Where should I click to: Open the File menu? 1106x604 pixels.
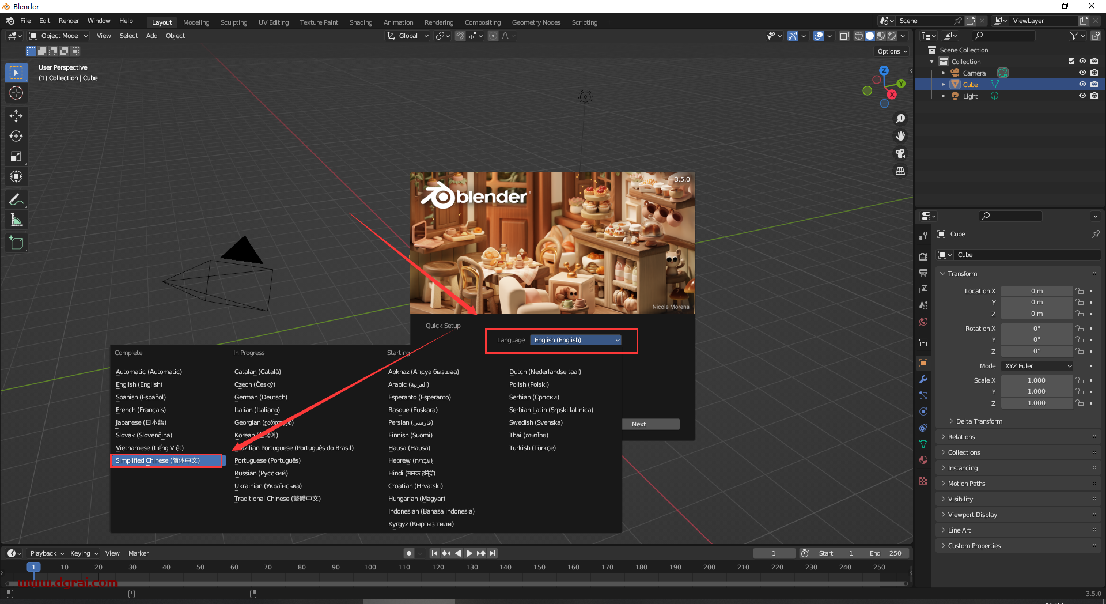[x=25, y=21]
